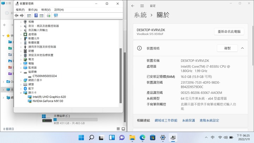Open the taskbar clock and date
The image size is (254, 143).
(x=243, y=137)
